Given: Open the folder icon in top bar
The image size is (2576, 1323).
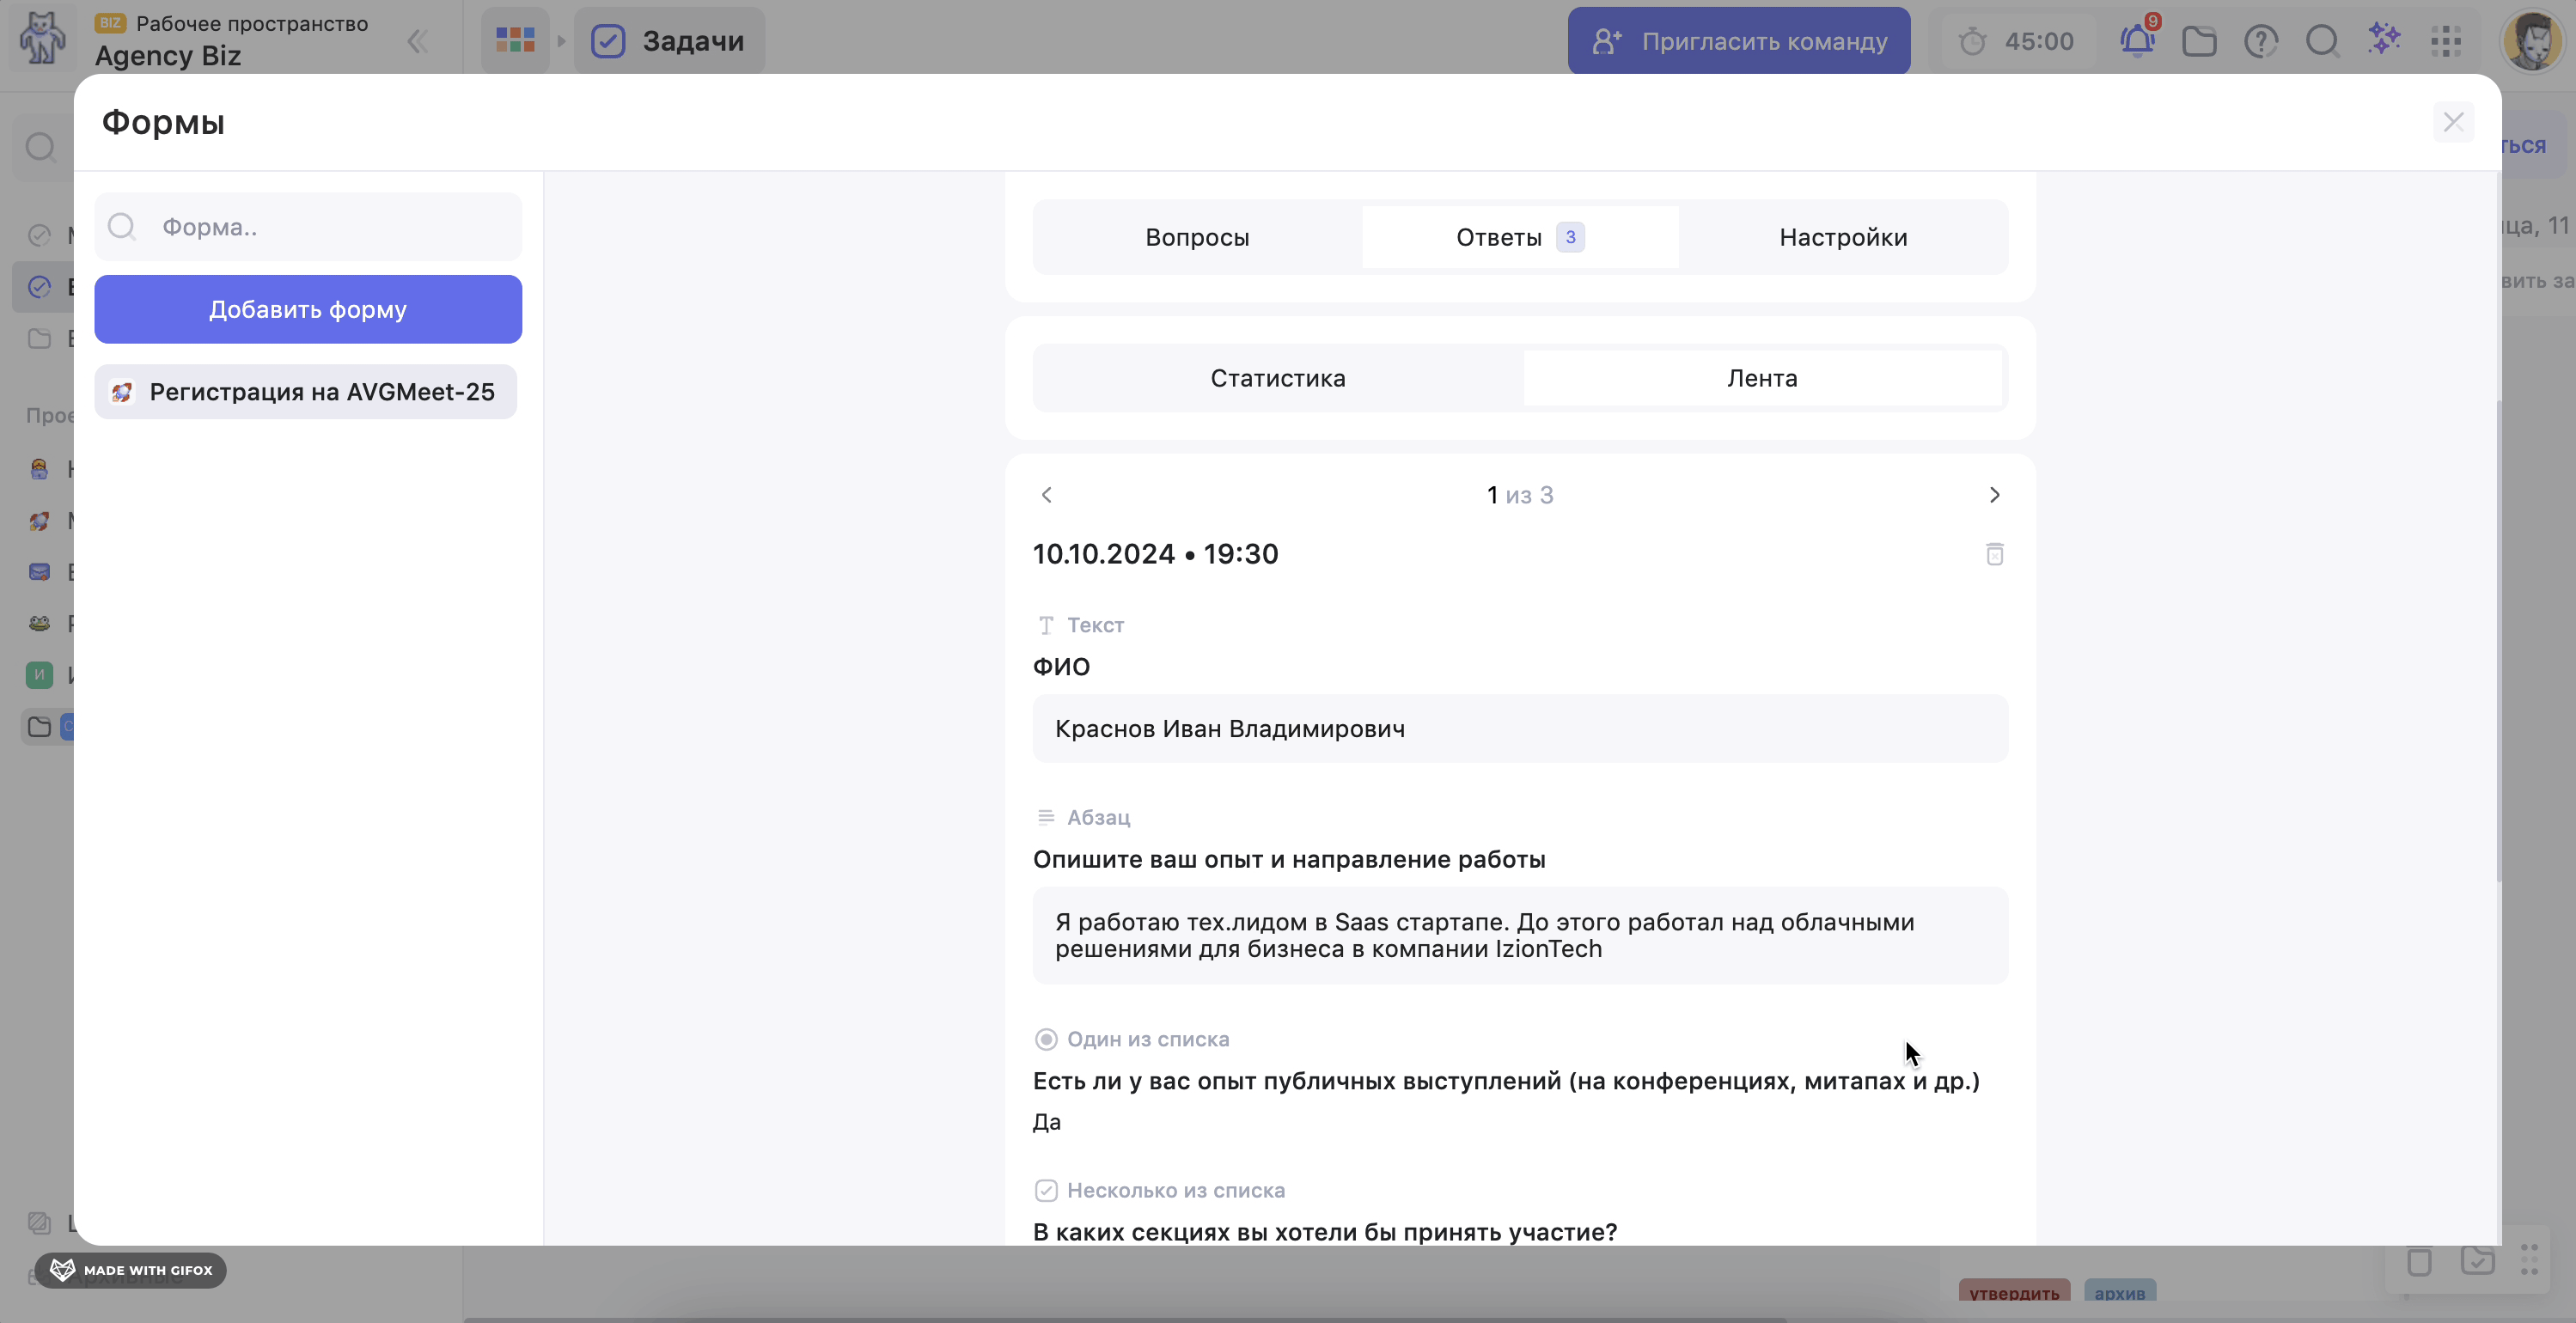Looking at the screenshot, I should coord(2199,41).
